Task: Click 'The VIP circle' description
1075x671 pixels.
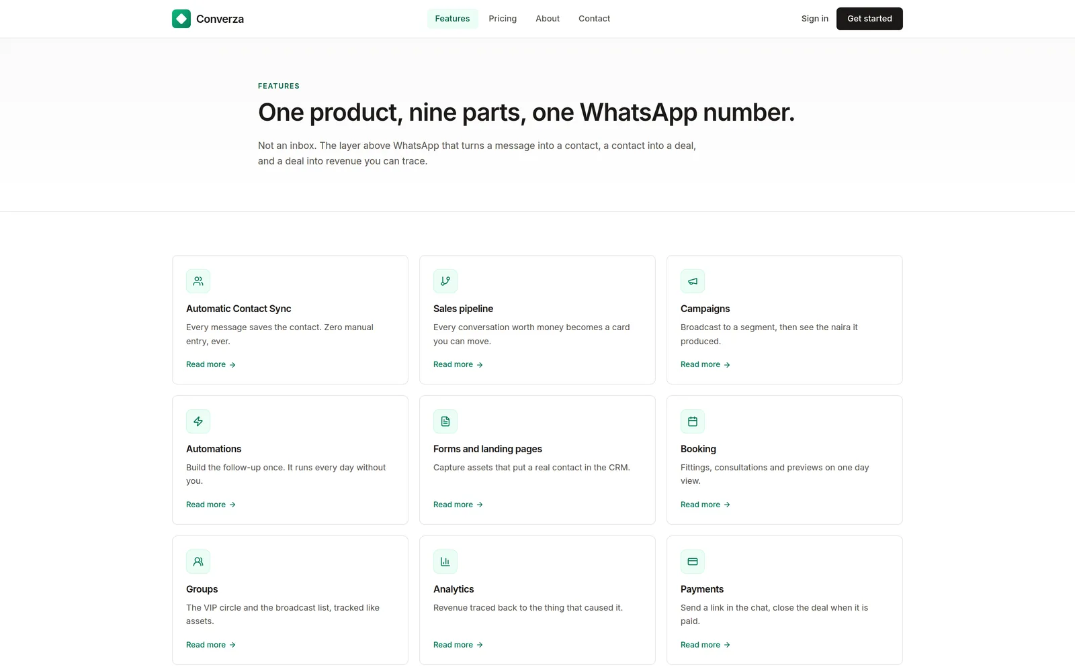Action: coord(283,615)
